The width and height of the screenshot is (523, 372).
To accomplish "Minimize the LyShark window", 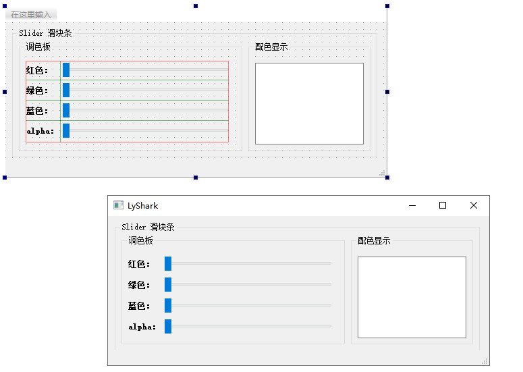I will coord(412,205).
